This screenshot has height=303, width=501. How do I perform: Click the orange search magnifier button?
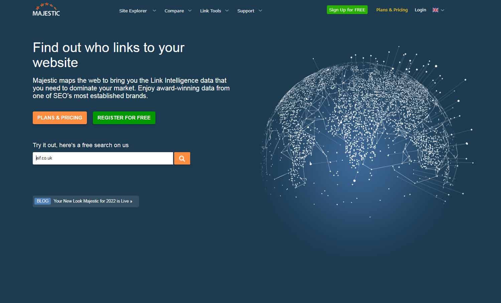pos(182,158)
